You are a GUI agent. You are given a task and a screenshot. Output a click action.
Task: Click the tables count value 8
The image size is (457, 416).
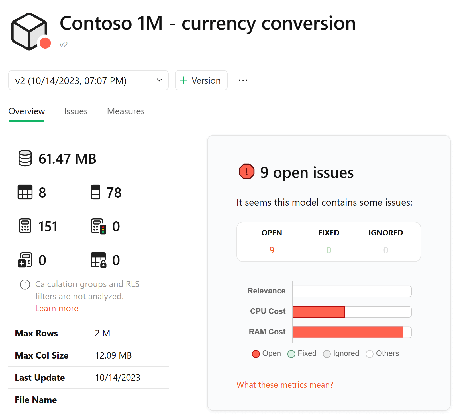(42, 193)
